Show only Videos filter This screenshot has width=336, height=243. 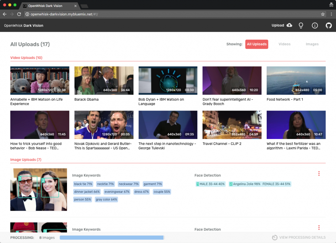point(284,44)
